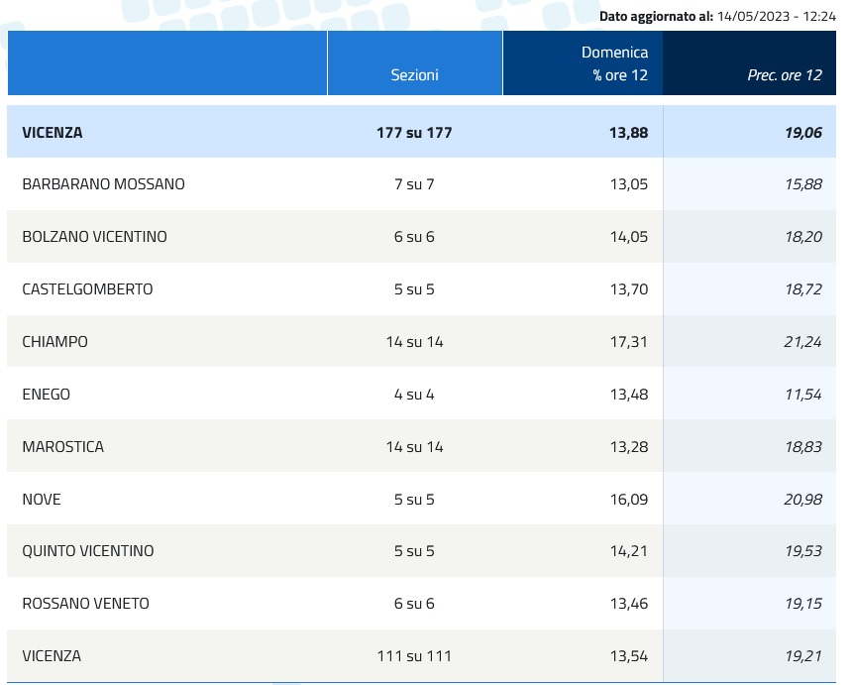Click VICENZA municipality in the last row
This screenshot has height=685, width=853.
pos(52,656)
